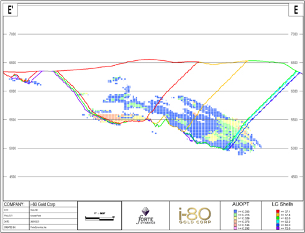This screenshot has height=233, width=305.
Task: Select the light green AUOPT legend swatch
Action: point(235,215)
